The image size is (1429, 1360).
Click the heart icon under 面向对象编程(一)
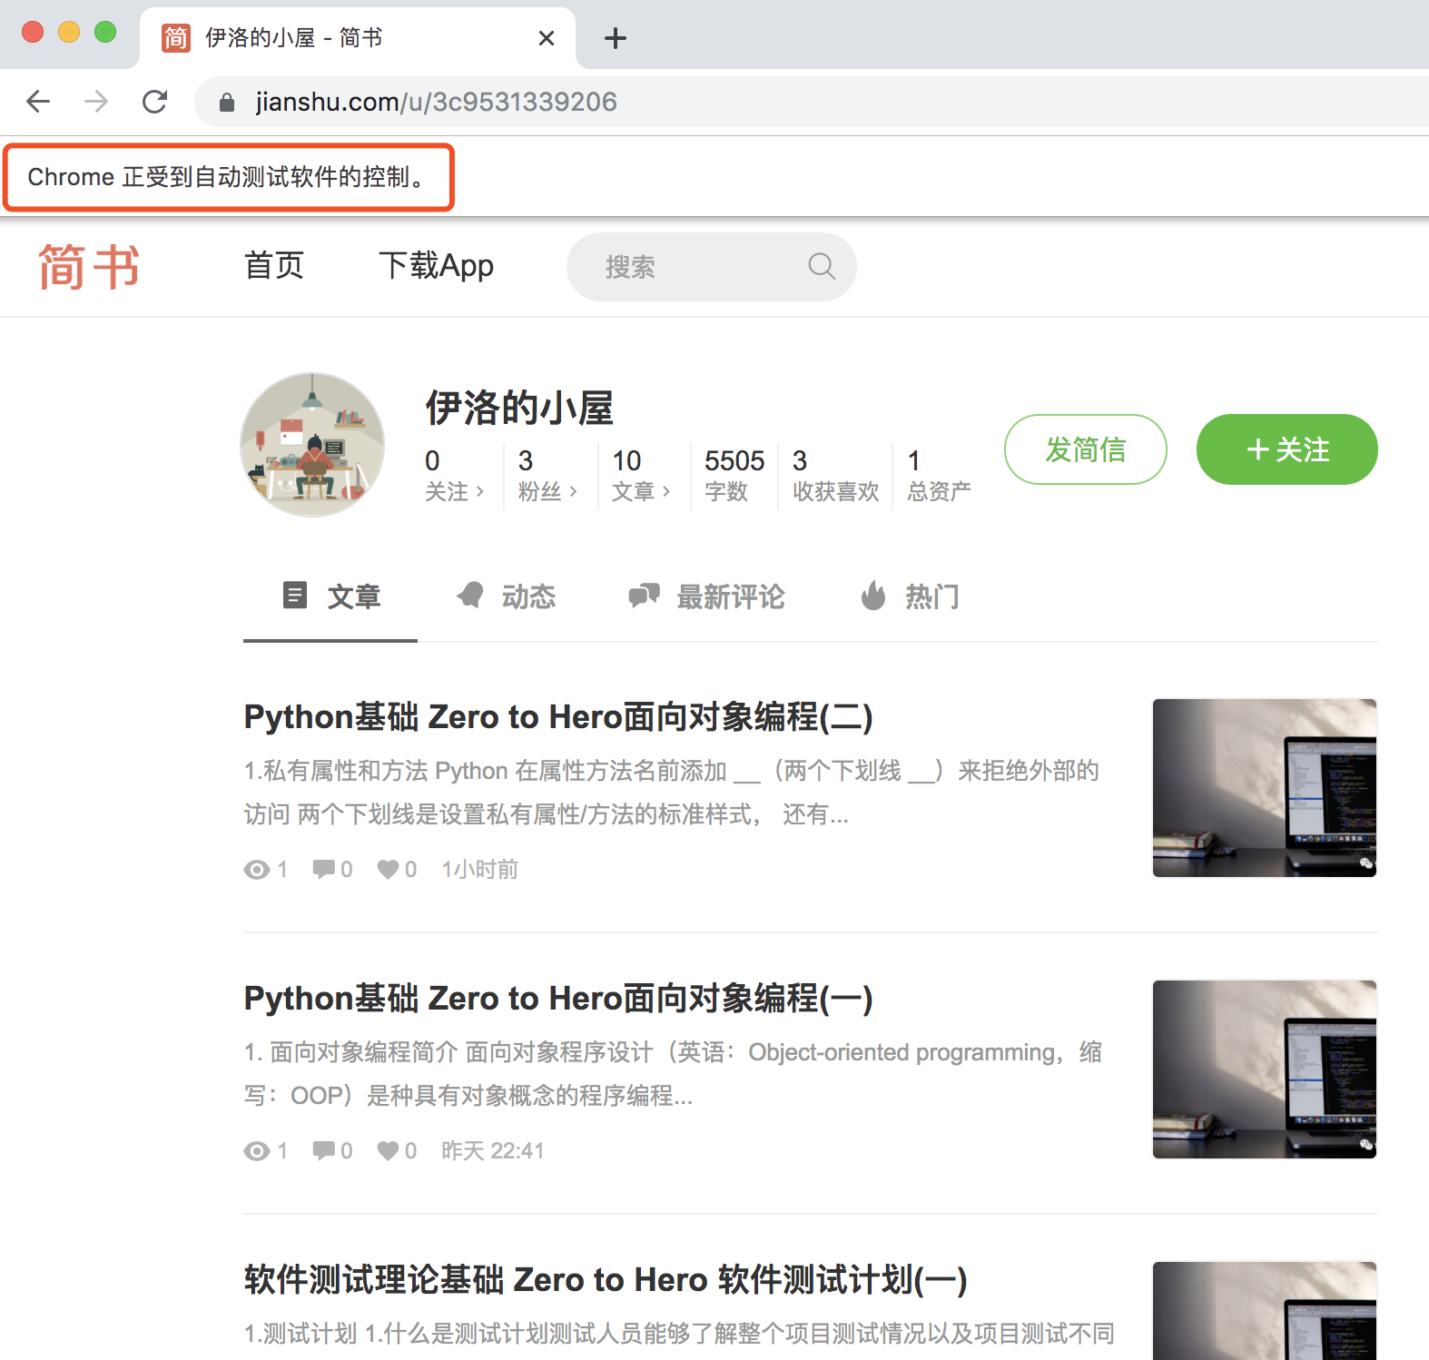[388, 1151]
